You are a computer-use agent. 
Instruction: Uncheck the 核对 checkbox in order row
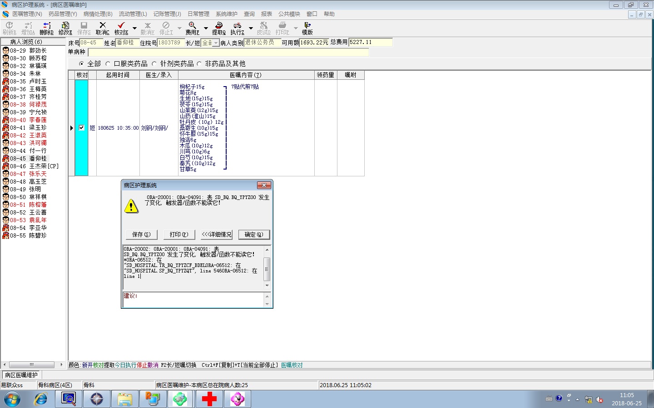click(x=81, y=128)
